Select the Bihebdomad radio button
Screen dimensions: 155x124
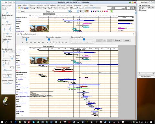(68, 8)
